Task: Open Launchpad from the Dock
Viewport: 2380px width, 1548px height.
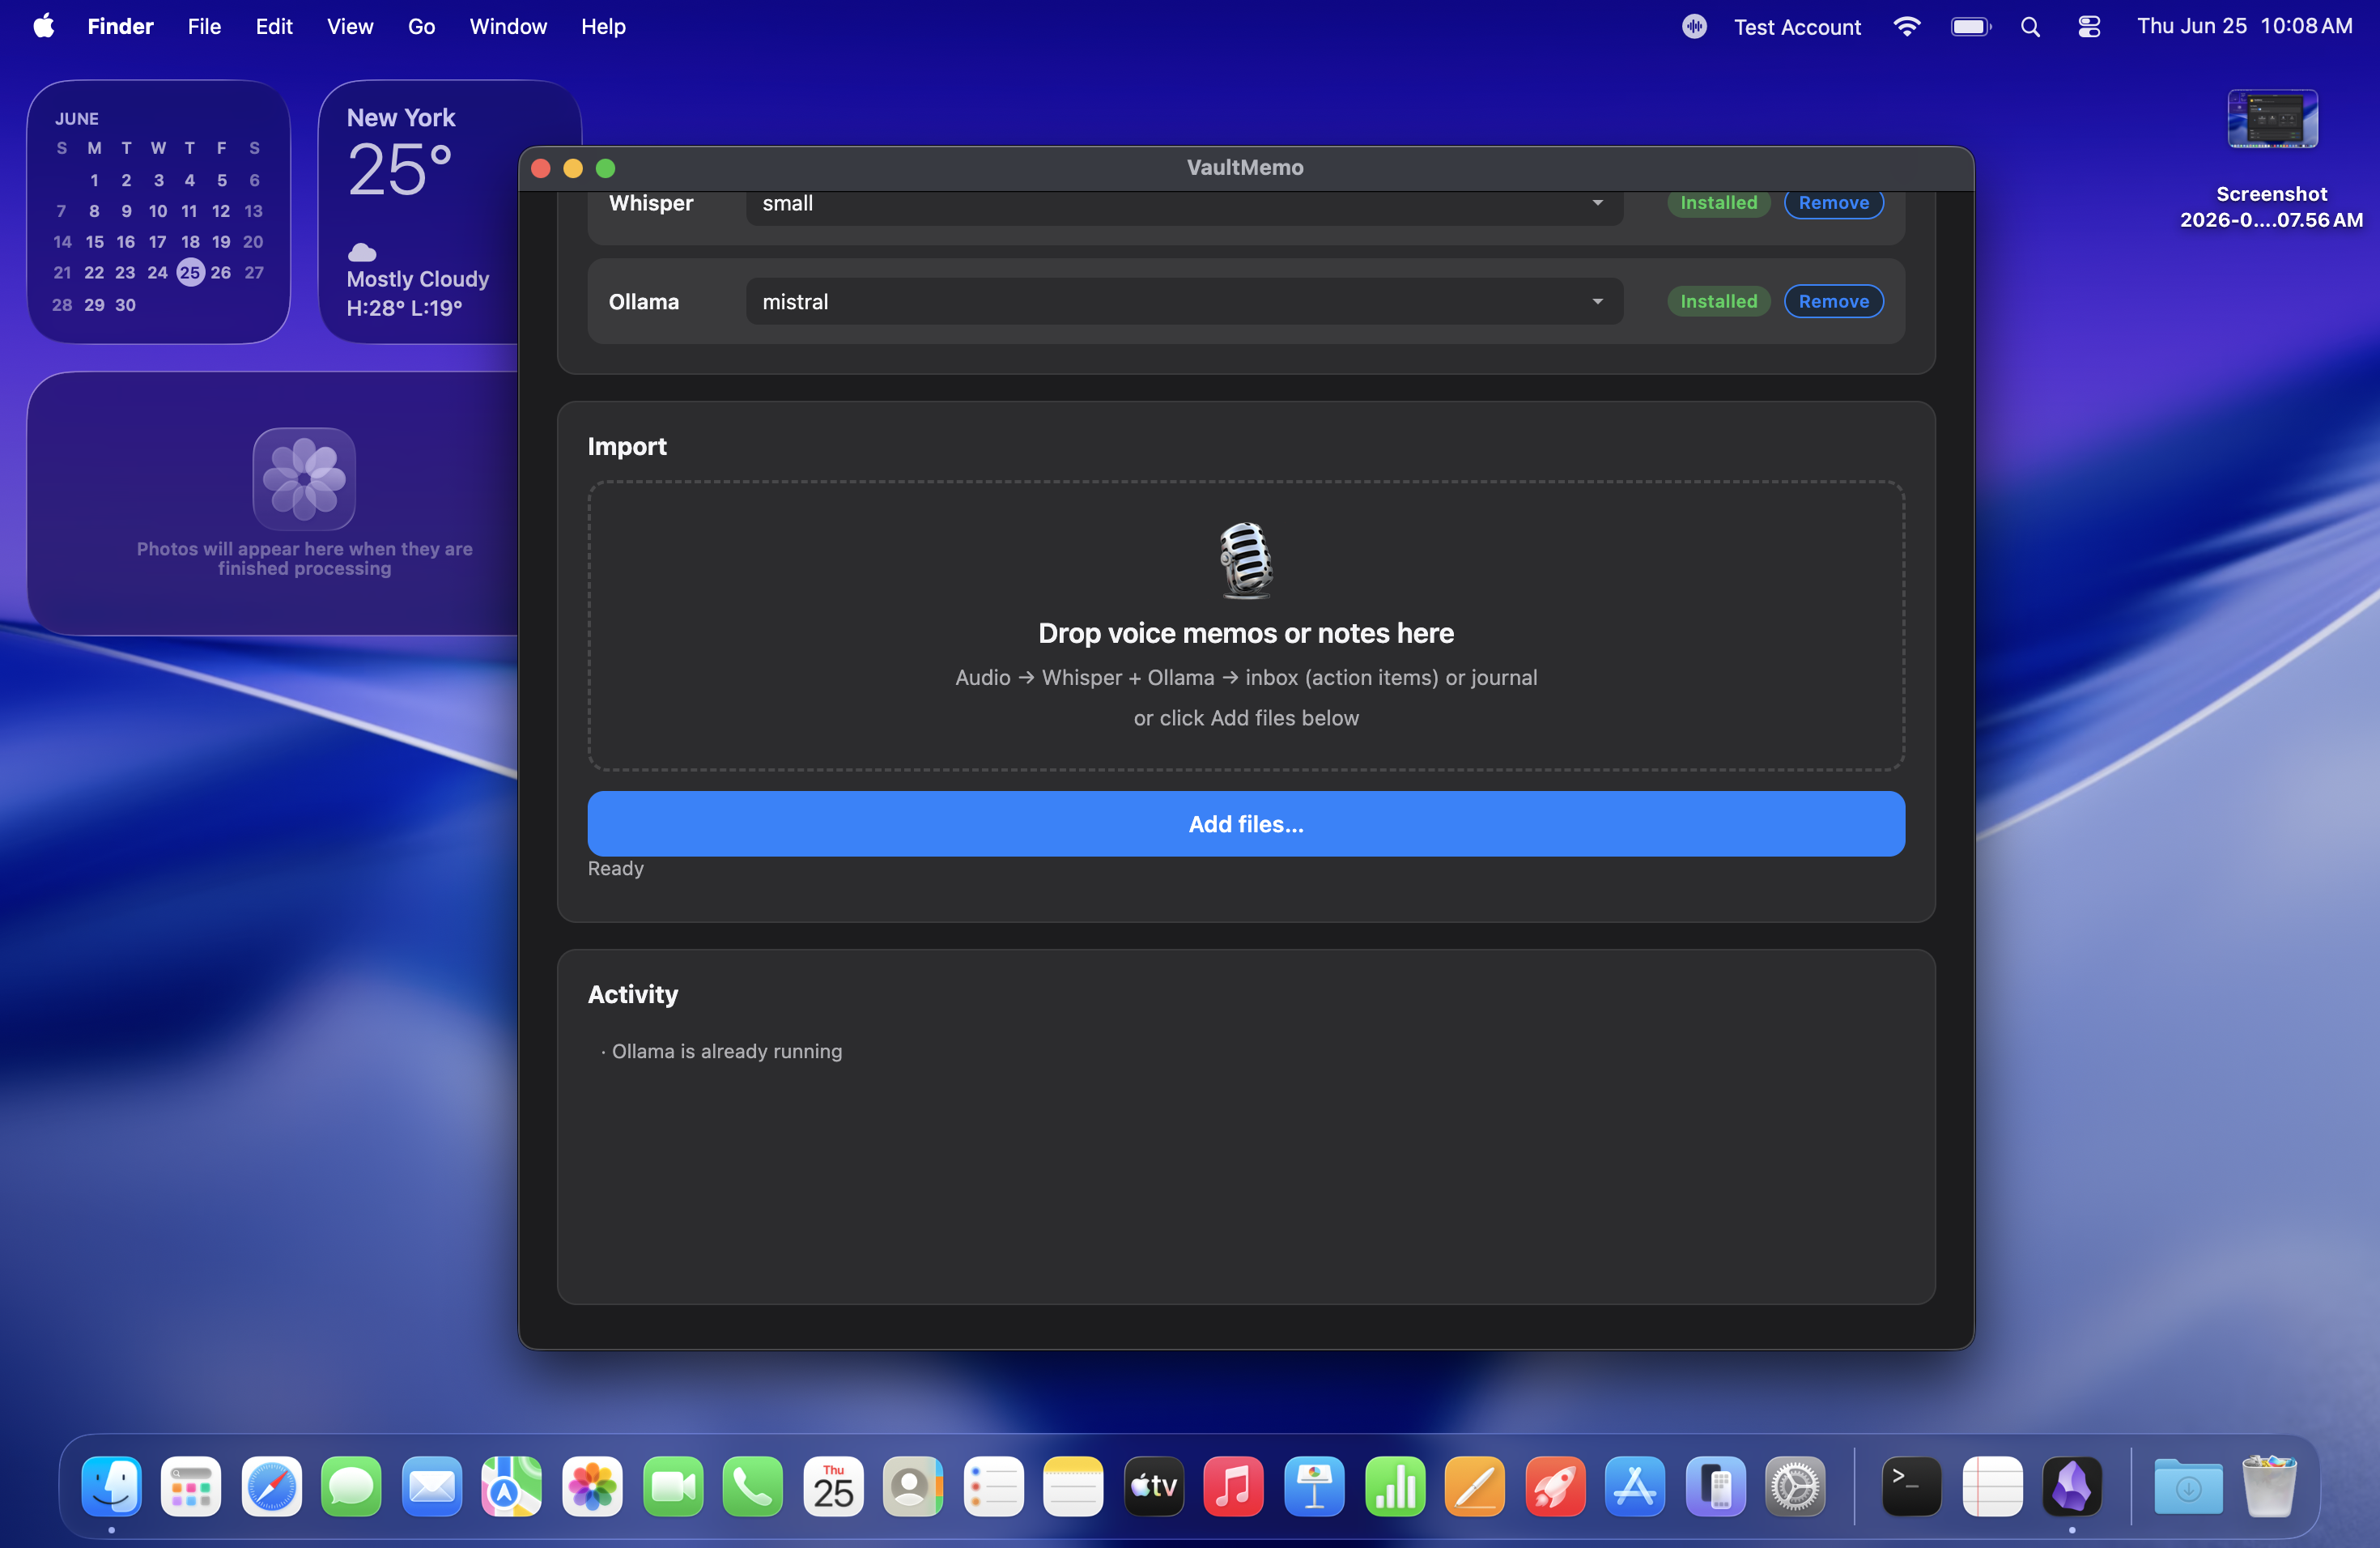Action: (x=191, y=1486)
